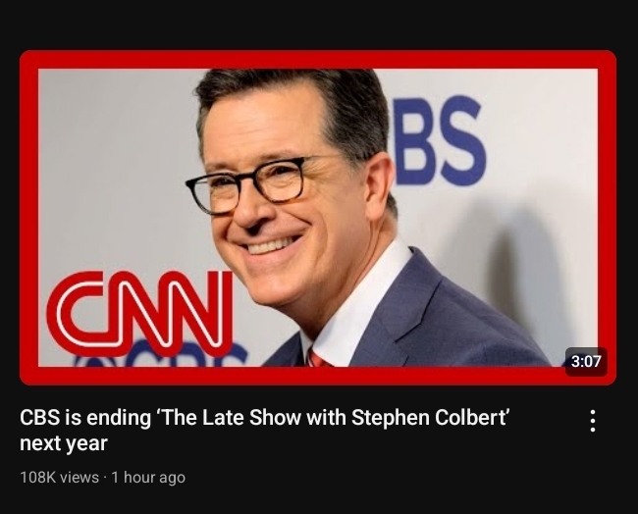Screen dimensions: 638x514
Task: Click the CNN logo on the thumbnail
Action: click(x=139, y=314)
